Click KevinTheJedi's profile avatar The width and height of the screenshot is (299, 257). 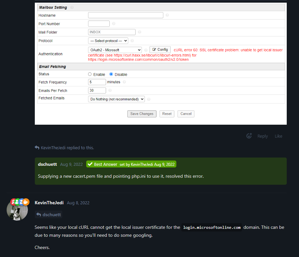click(17, 210)
